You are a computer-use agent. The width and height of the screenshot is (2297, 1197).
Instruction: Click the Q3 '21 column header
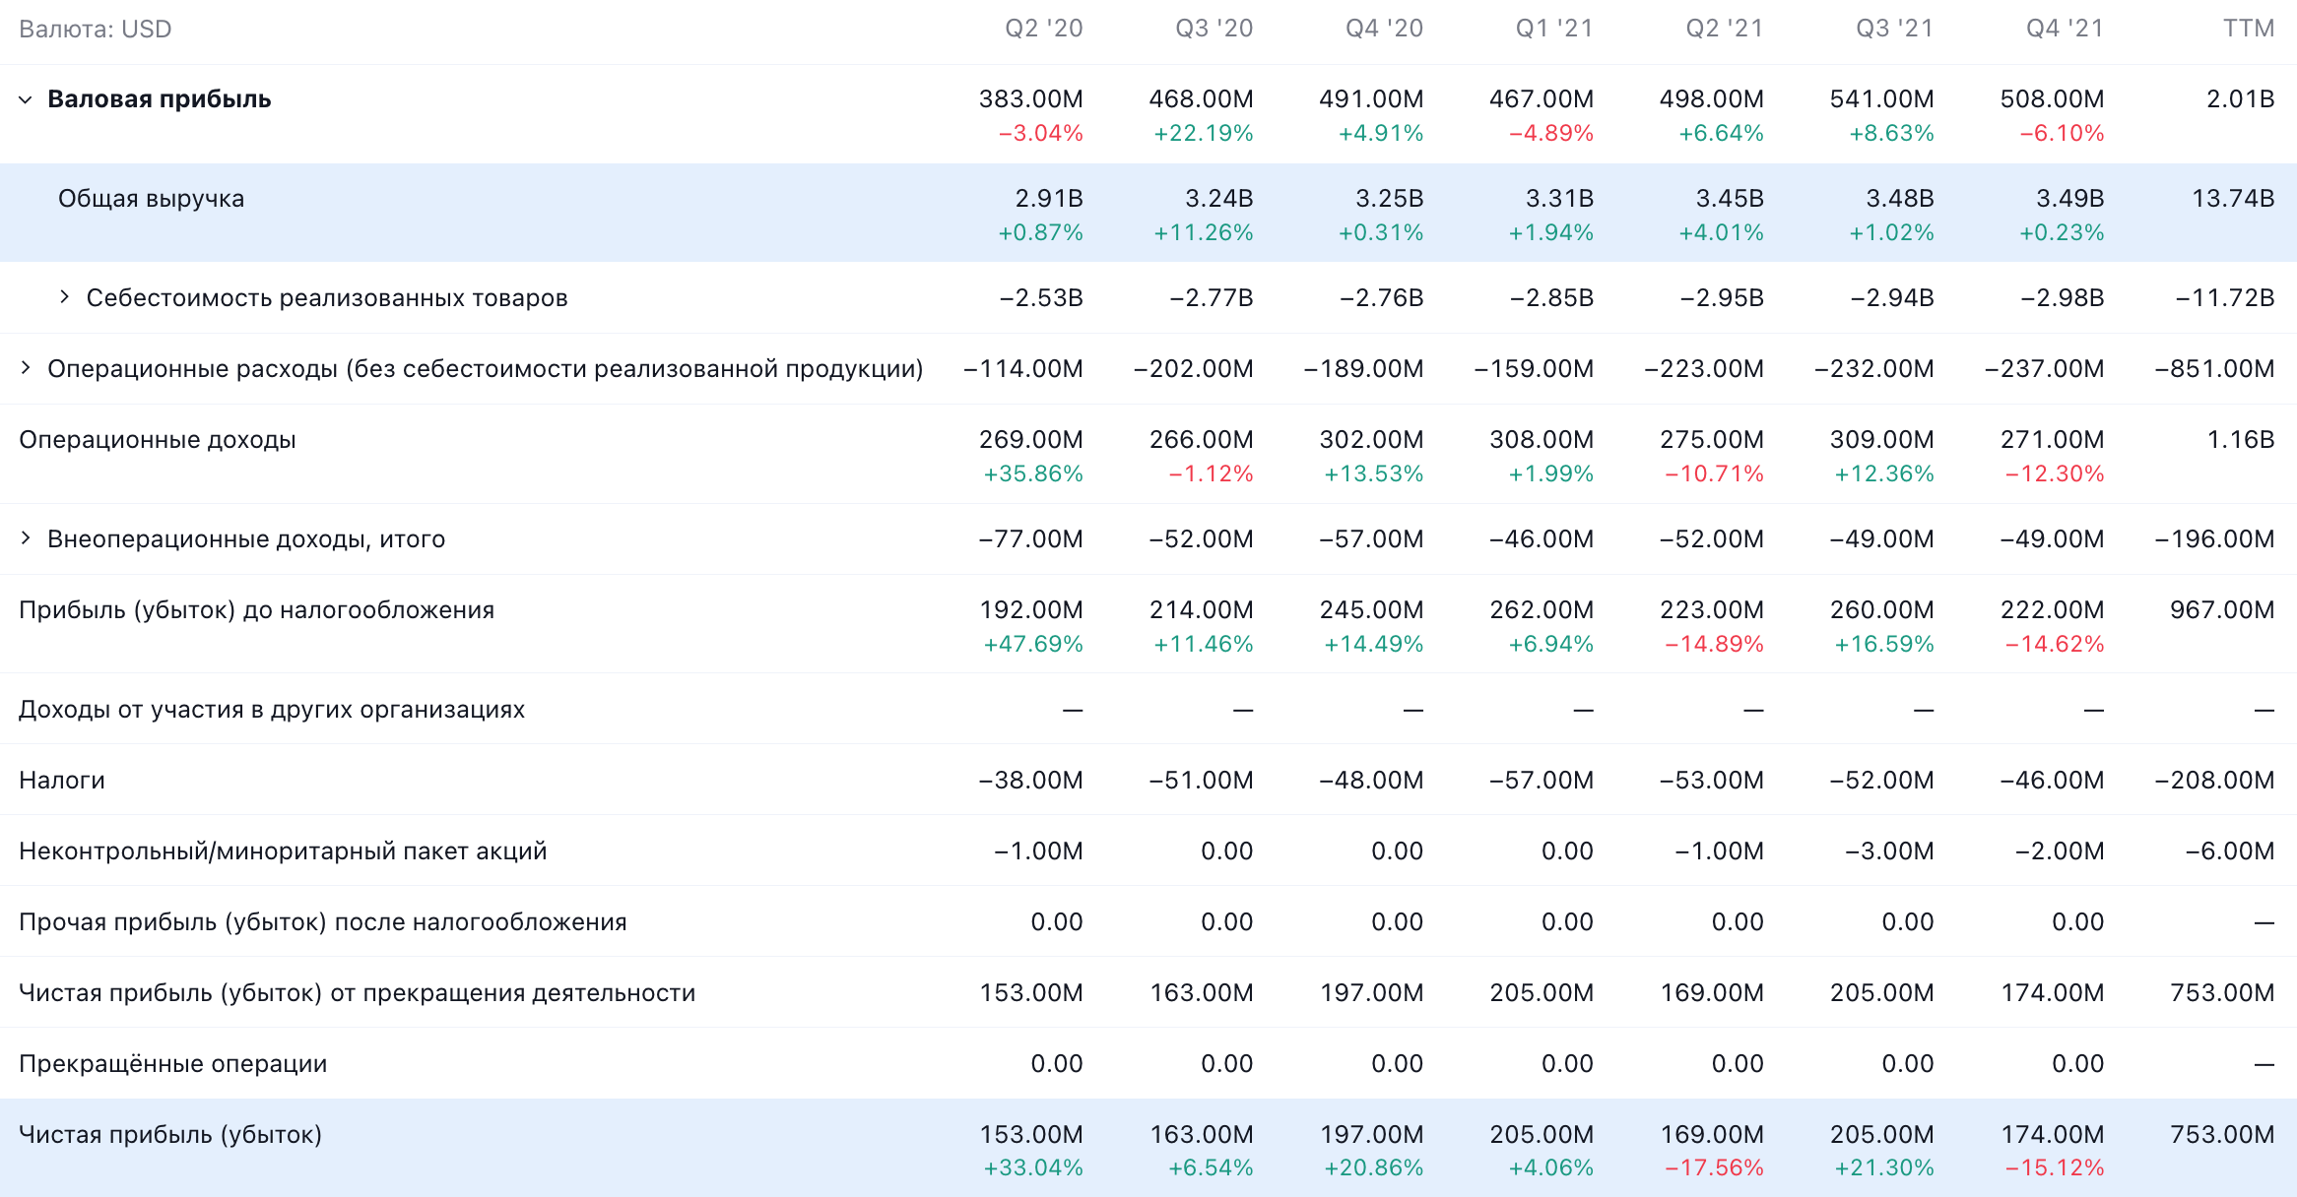[1895, 29]
